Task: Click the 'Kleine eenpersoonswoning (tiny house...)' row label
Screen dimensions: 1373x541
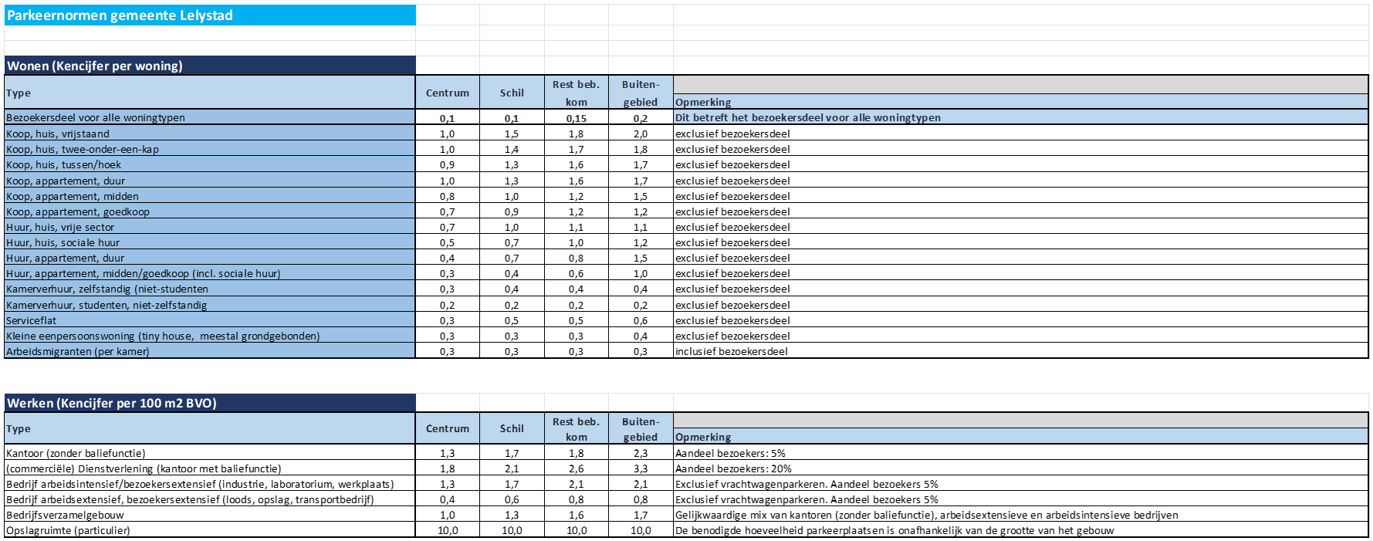Action: [x=210, y=336]
